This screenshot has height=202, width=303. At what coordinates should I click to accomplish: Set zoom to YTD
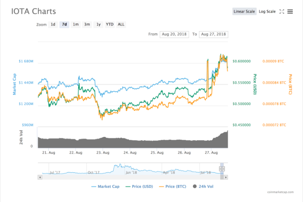[x=110, y=24]
